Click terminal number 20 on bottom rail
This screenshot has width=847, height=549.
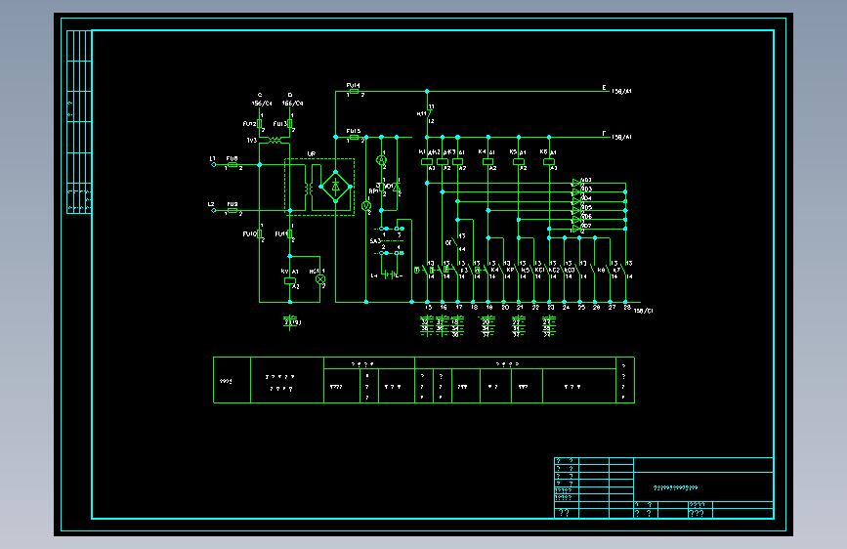pyautogui.click(x=505, y=307)
